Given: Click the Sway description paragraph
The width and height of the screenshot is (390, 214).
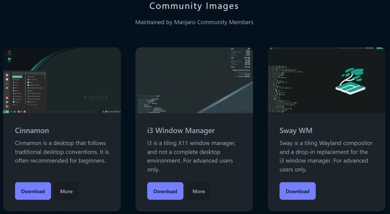Looking at the screenshot, I should (x=326, y=156).
